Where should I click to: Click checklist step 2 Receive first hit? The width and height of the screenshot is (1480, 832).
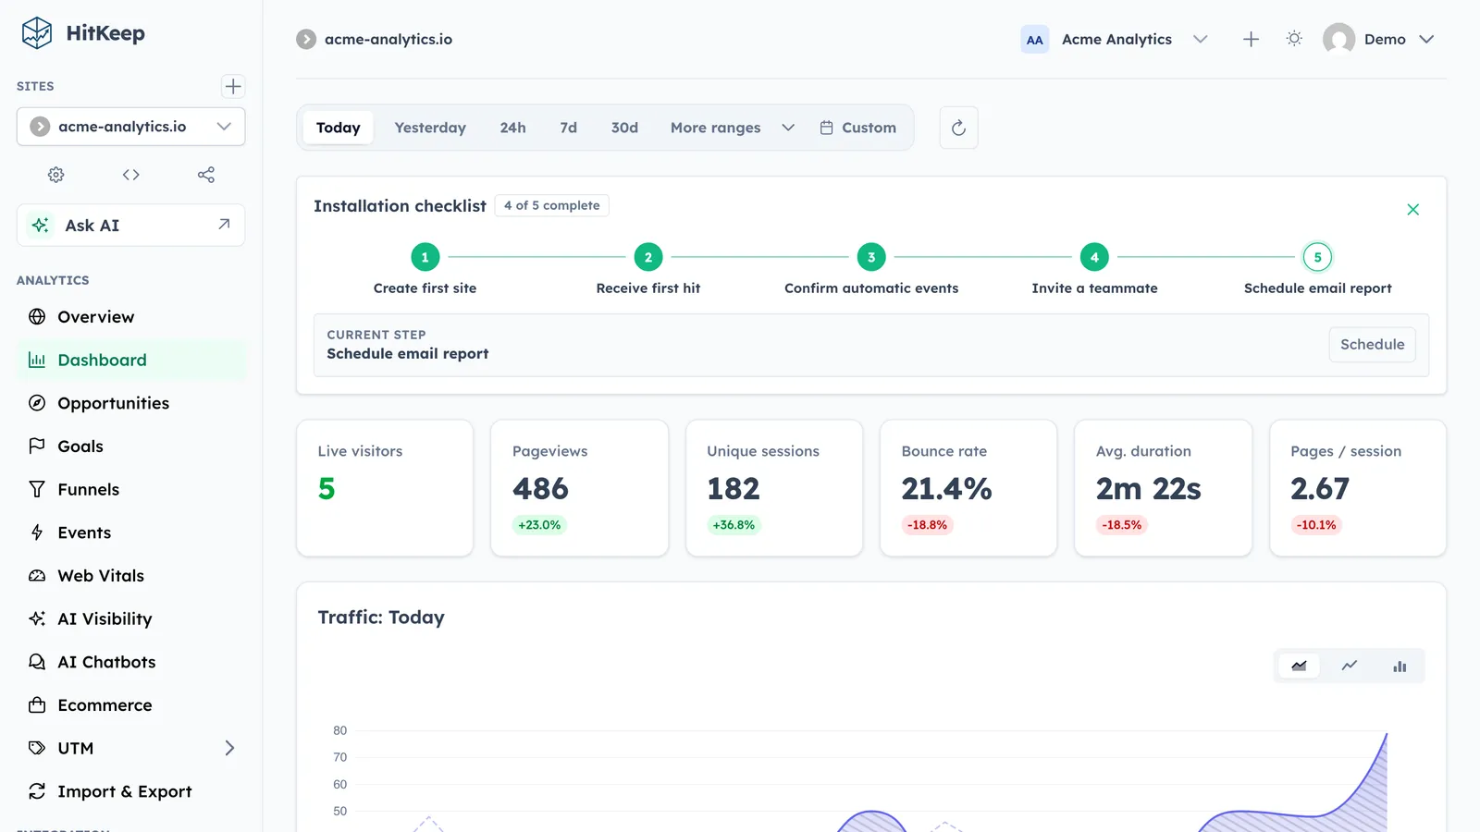(648, 258)
